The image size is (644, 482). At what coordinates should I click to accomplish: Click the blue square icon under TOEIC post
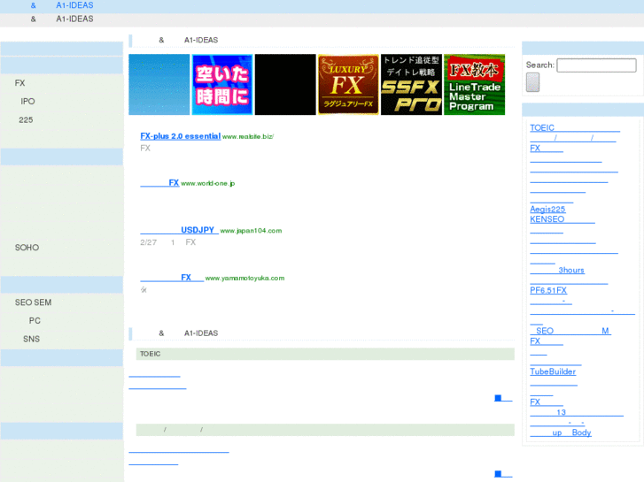click(x=498, y=398)
